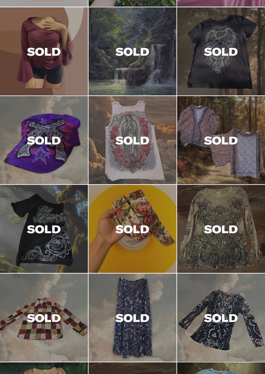Screen dimensions: 265x374
Task: Open the partially visible pink item at top
Action: pos(221,3)
